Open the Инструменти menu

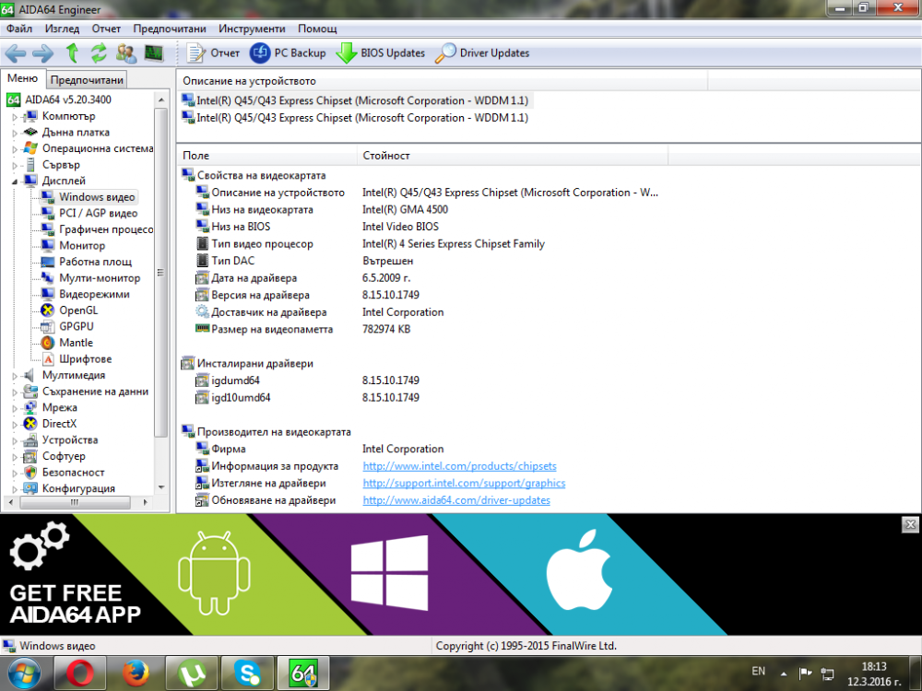pyautogui.click(x=252, y=29)
